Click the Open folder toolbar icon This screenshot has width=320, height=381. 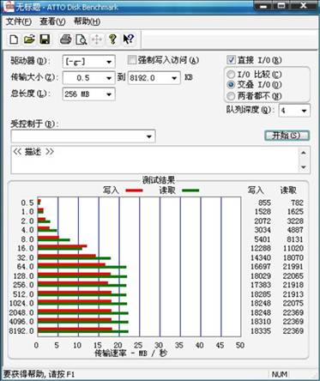tap(29, 39)
